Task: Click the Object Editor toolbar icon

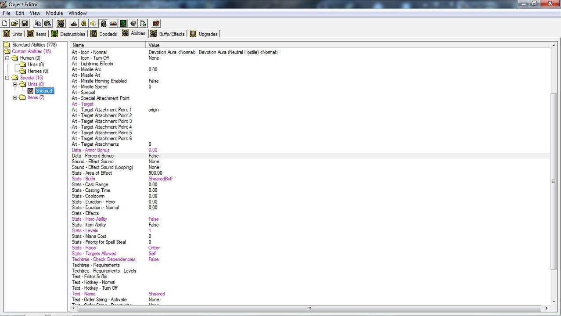Action: point(104,23)
